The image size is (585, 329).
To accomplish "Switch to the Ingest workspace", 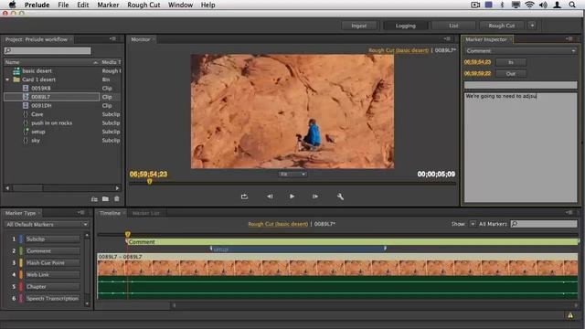I will pos(359,26).
